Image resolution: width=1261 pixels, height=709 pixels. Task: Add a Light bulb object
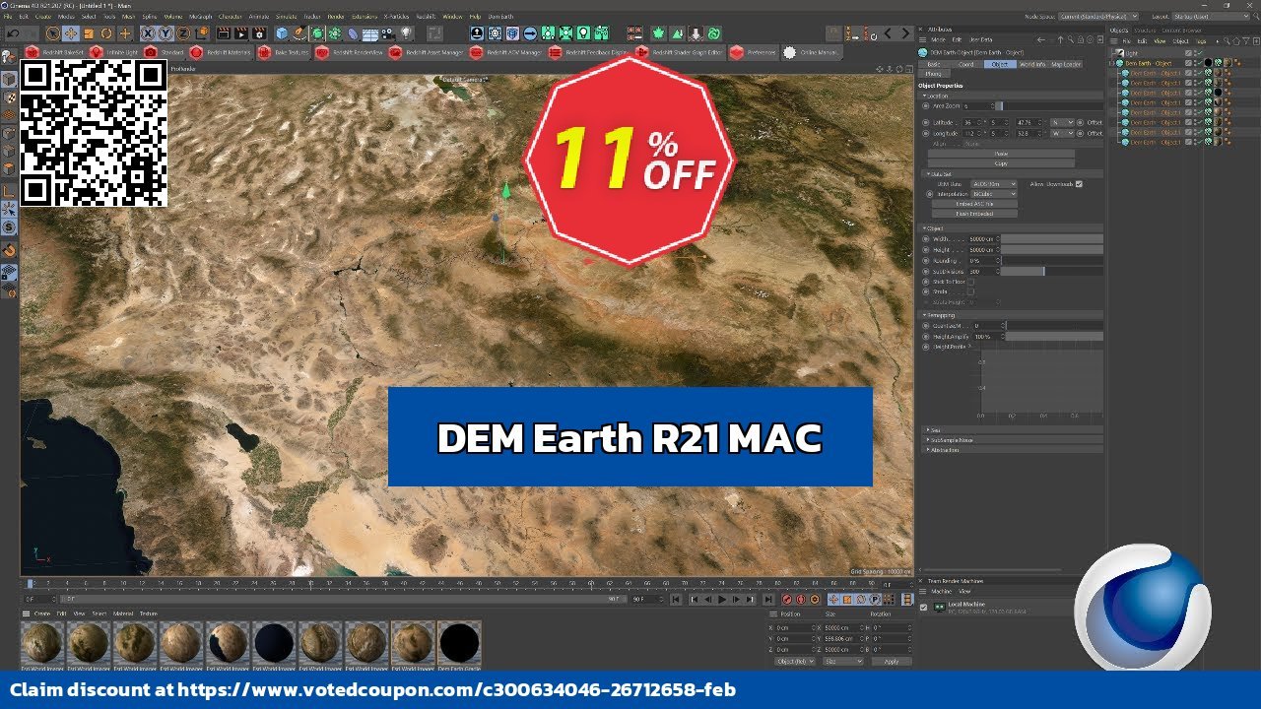[x=405, y=33]
